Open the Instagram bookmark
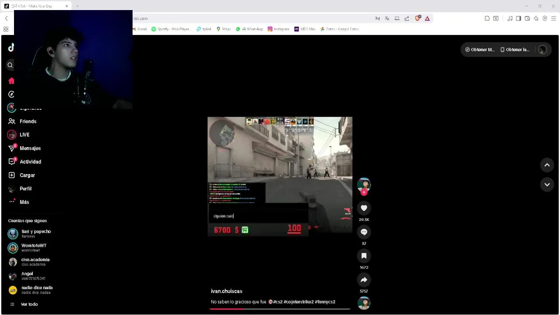Viewport: 560px width, 315px height. (279, 29)
